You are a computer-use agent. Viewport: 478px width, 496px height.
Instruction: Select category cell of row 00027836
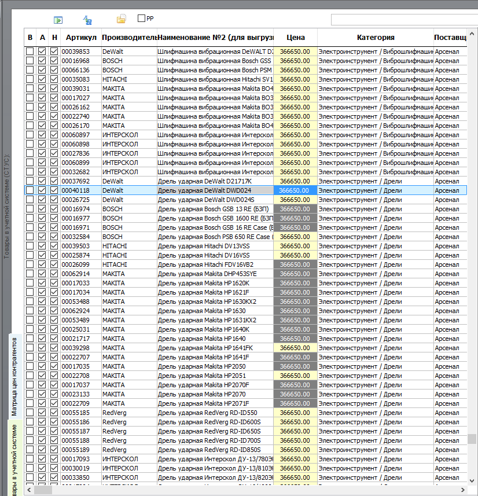pos(376,153)
